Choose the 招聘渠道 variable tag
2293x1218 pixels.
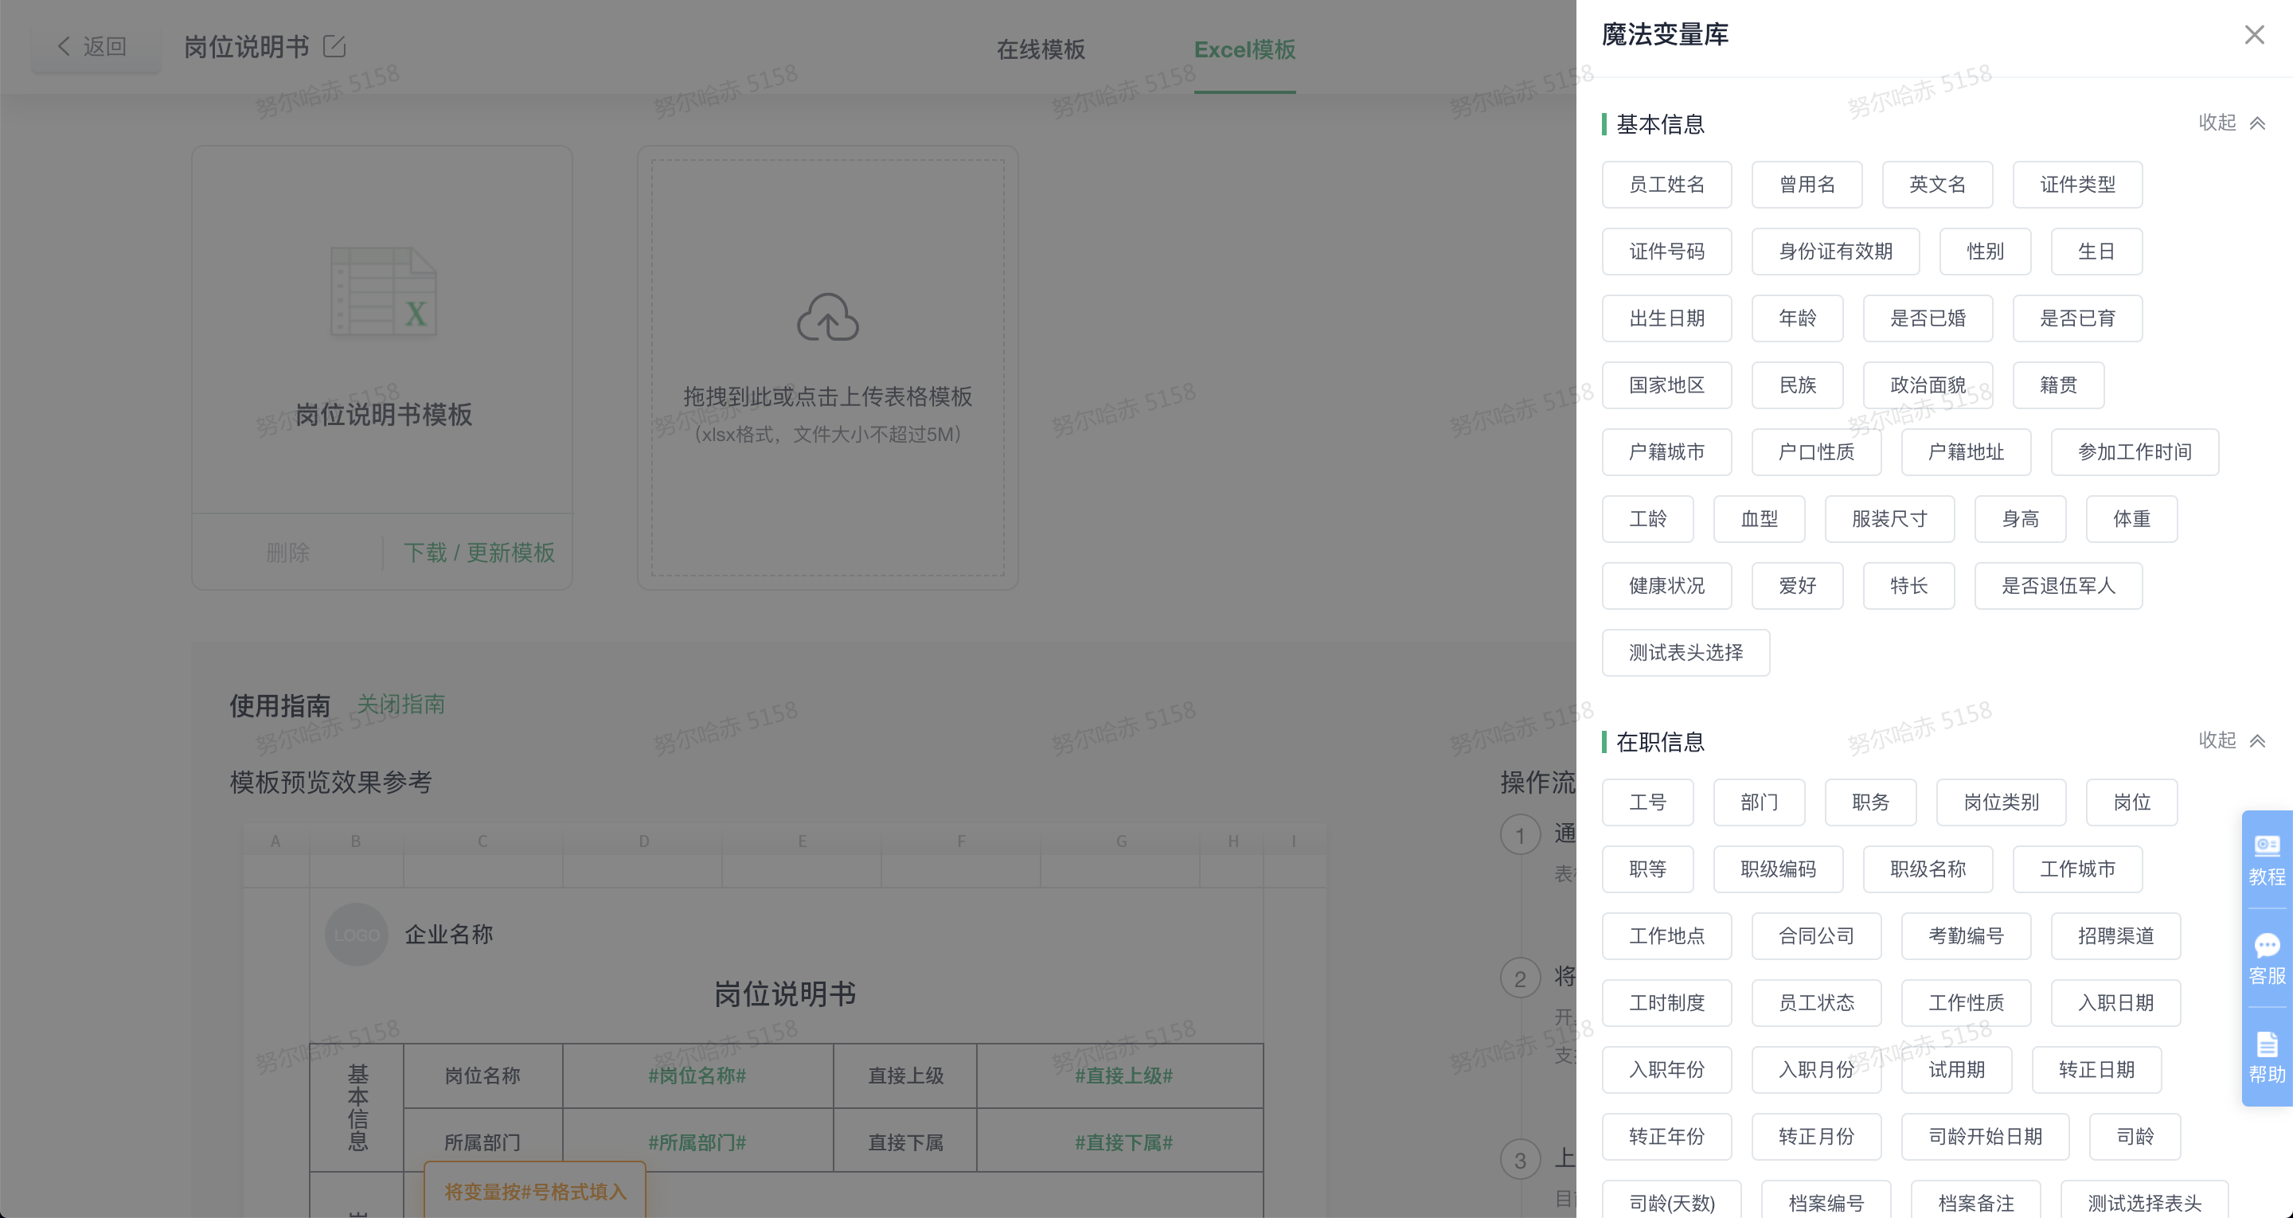point(2115,935)
